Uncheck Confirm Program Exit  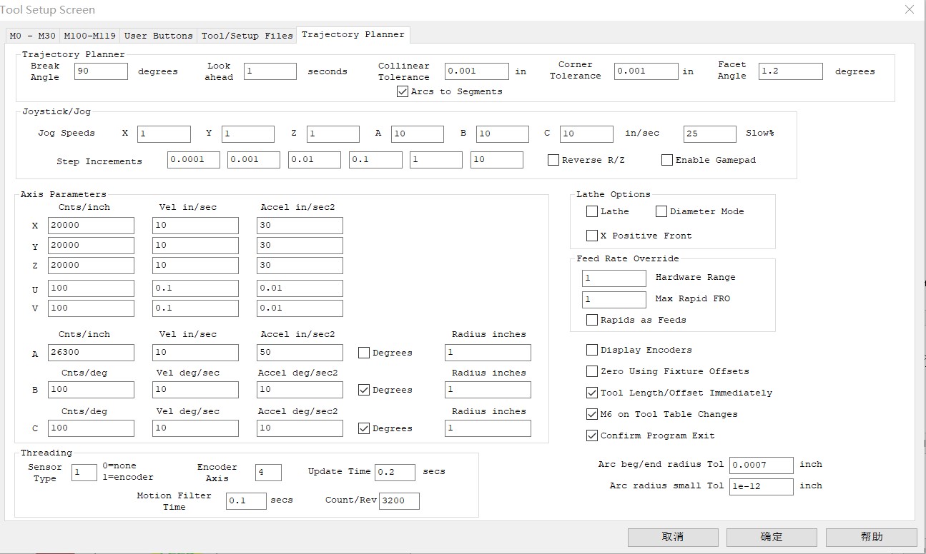(x=592, y=435)
